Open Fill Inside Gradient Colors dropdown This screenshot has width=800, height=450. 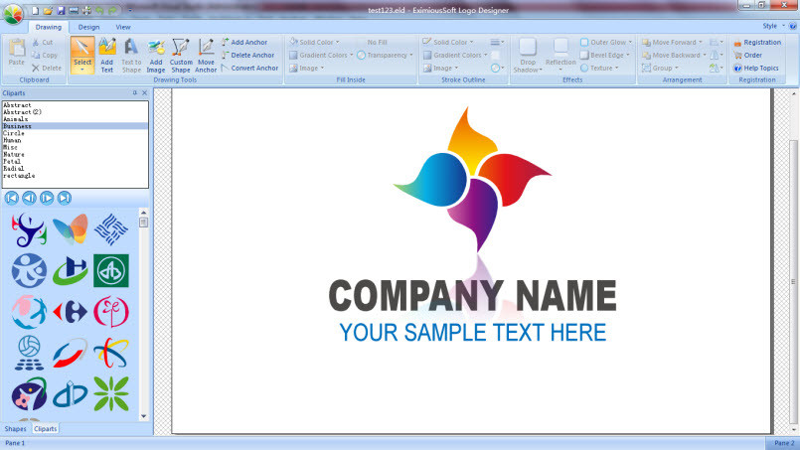pos(321,55)
